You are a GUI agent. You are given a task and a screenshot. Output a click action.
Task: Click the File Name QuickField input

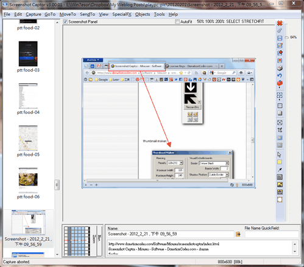point(272,234)
